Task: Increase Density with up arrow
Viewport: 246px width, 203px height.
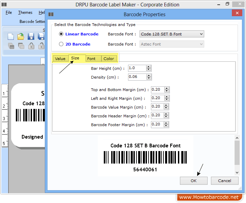Action: 149,76
